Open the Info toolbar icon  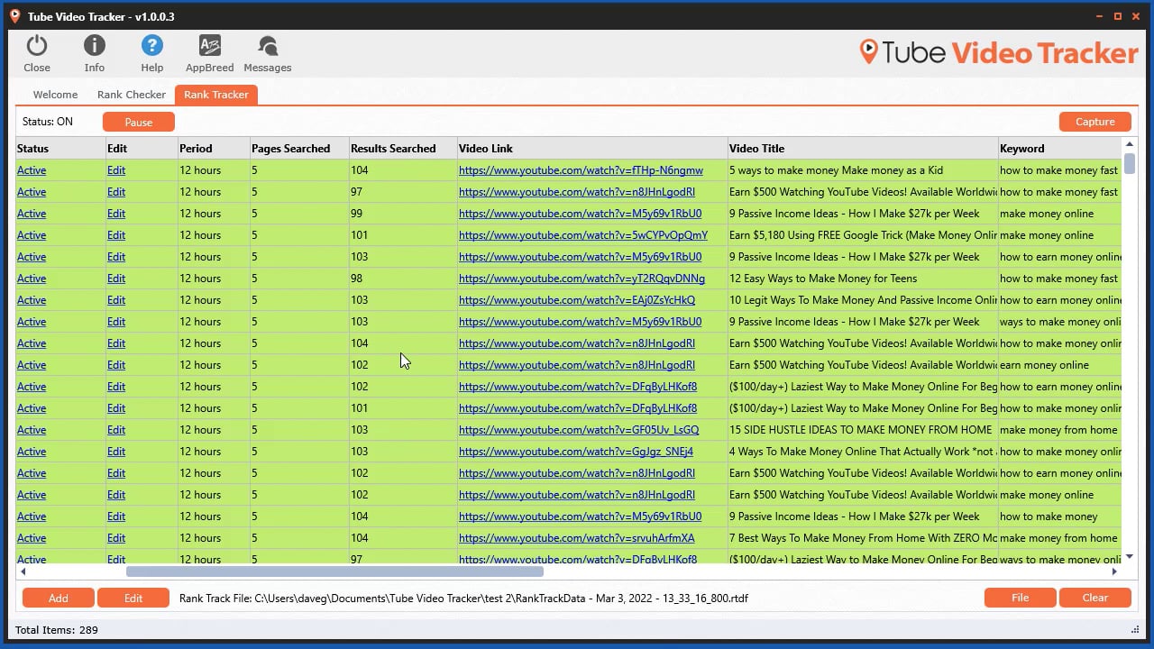click(x=95, y=46)
